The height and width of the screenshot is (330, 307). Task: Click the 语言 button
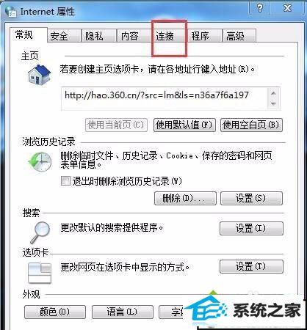123,312
